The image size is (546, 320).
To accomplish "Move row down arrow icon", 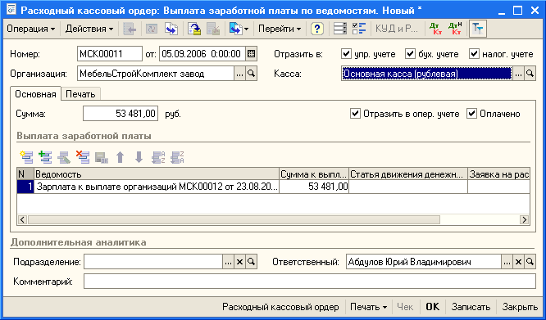I will [139, 157].
